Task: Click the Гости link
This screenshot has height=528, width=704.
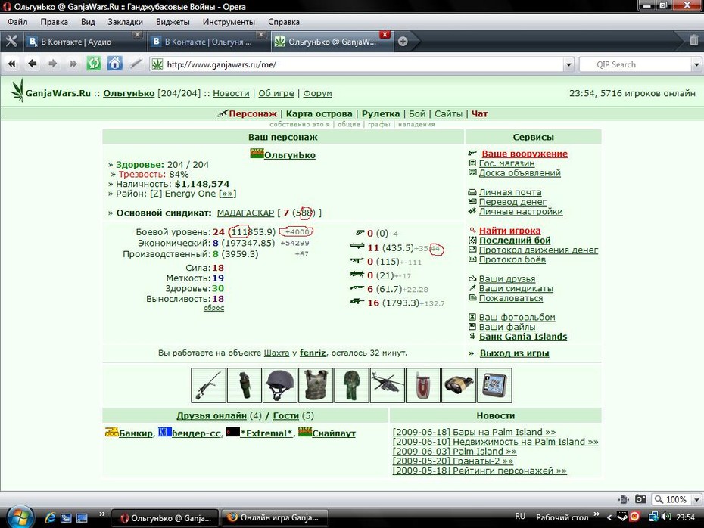Action: coord(285,415)
